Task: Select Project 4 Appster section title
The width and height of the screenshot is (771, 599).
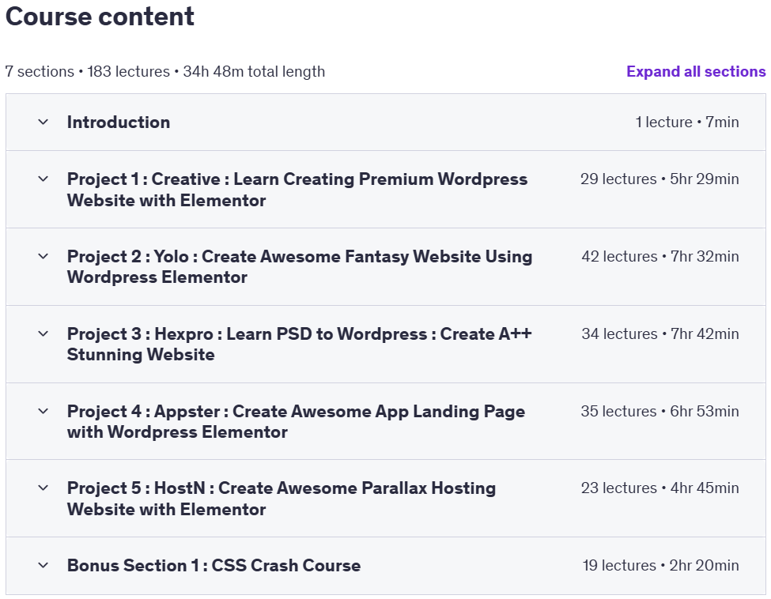Action: click(x=296, y=422)
